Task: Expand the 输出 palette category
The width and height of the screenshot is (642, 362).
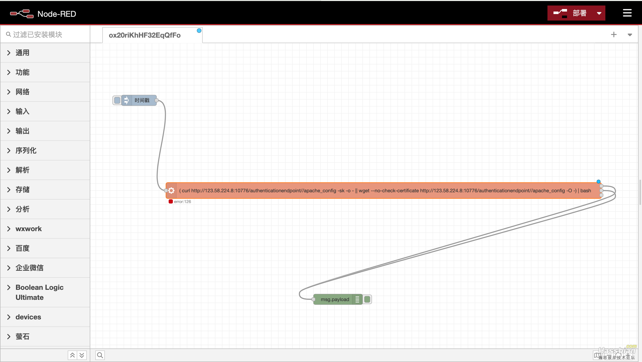Action: tap(45, 131)
